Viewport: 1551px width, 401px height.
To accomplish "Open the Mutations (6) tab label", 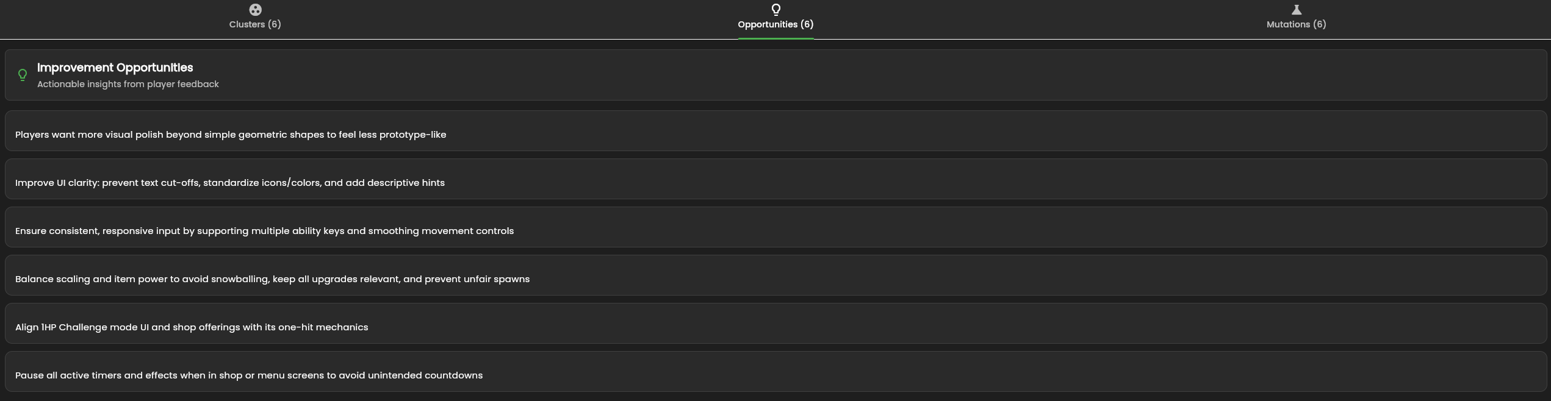I will [x=1296, y=24].
